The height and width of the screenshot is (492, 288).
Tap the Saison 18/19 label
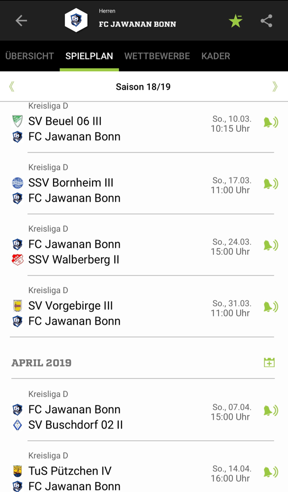pyautogui.click(x=143, y=87)
